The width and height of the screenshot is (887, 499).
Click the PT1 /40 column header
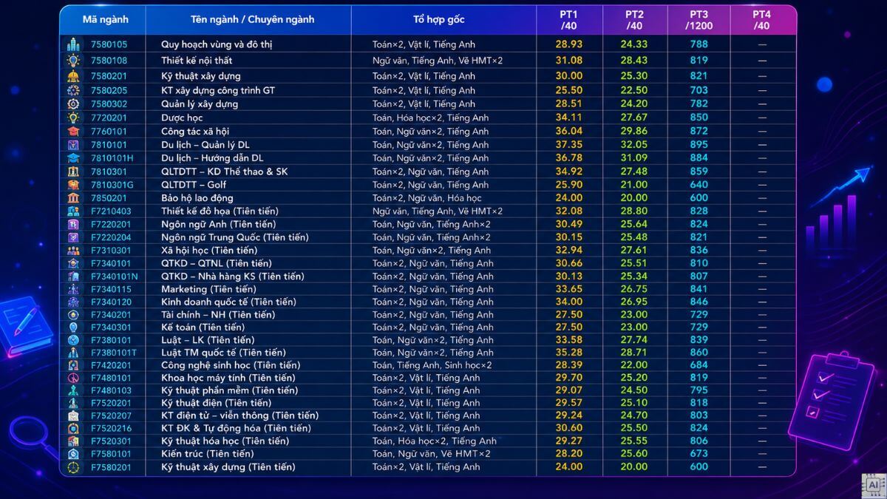[569, 20]
